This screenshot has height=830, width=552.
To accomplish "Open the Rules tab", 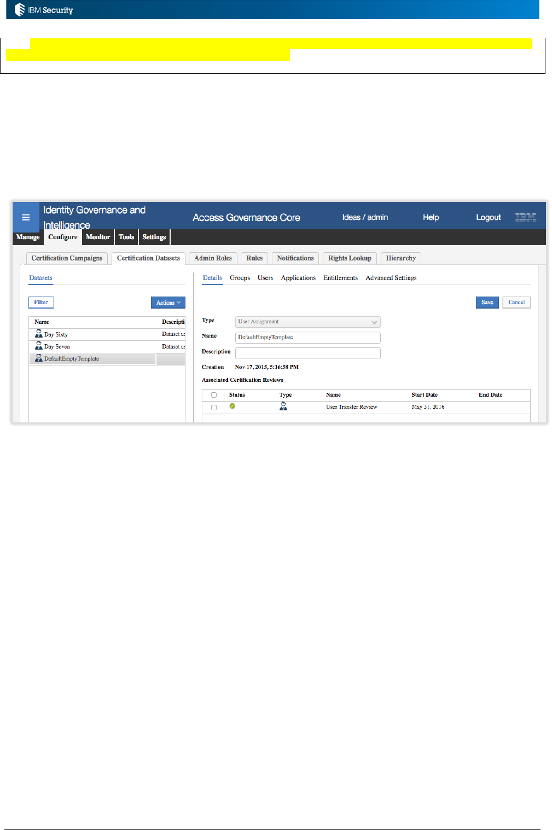I will 254,258.
